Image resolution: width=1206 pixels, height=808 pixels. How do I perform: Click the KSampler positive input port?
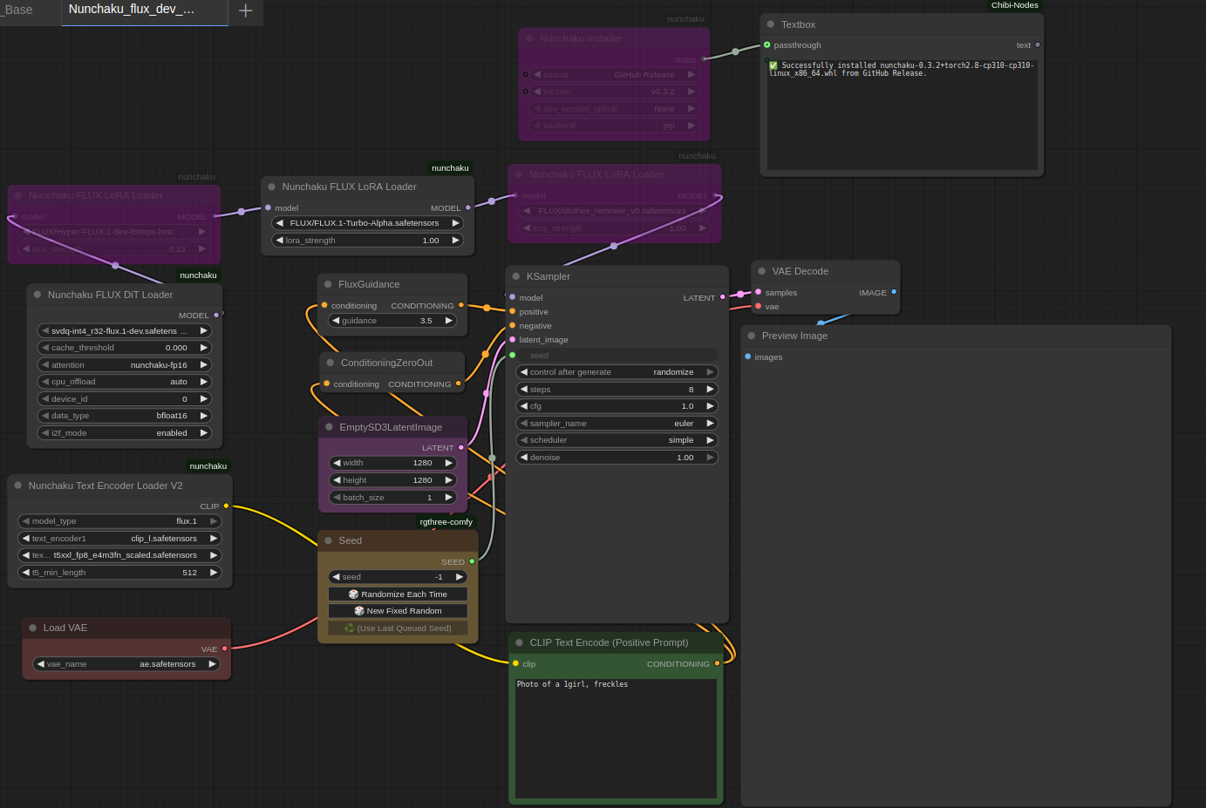512,311
